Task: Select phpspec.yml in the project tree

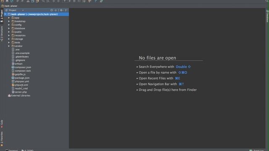Action: (x=20, y=81)
